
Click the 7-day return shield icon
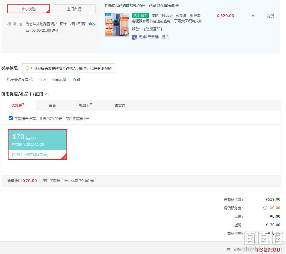click(x=134, y=37)
